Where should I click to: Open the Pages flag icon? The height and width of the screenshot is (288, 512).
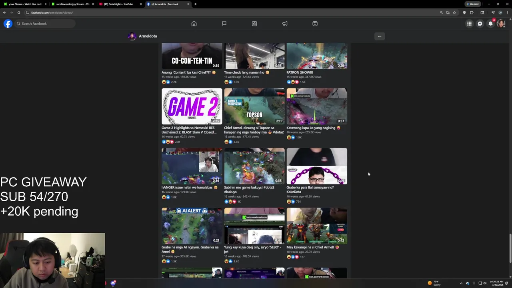(x=224, y=24)
